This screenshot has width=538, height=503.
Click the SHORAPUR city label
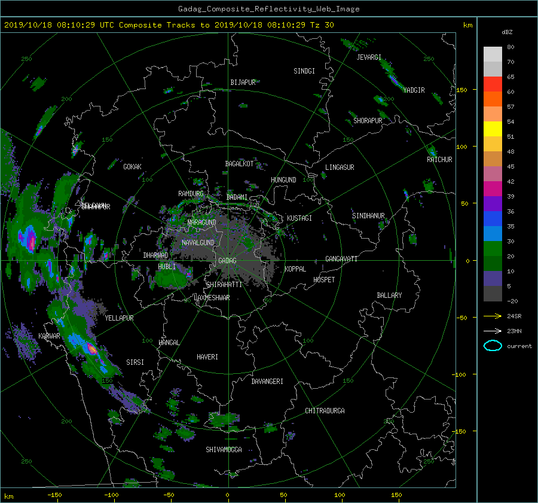pos(368,121)
